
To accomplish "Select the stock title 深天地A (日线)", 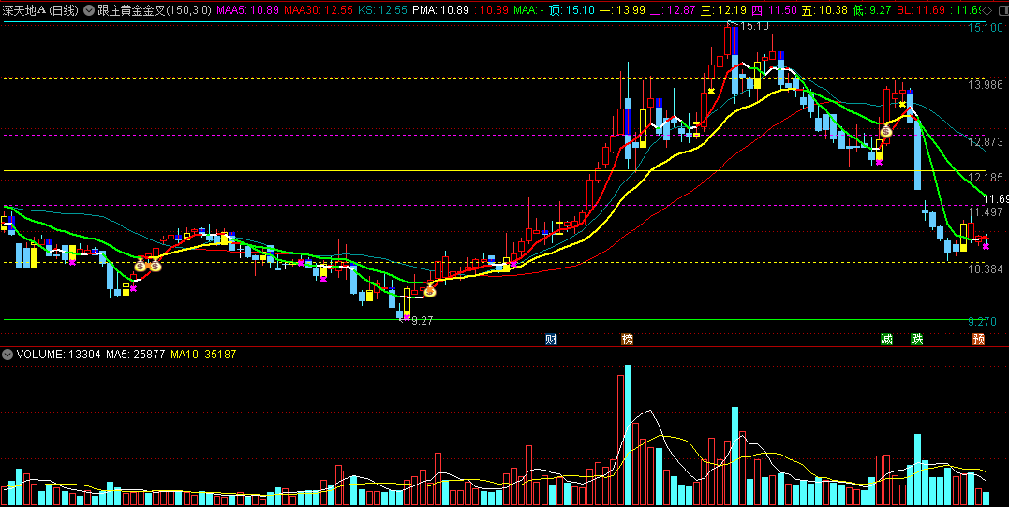I will 41,9.
